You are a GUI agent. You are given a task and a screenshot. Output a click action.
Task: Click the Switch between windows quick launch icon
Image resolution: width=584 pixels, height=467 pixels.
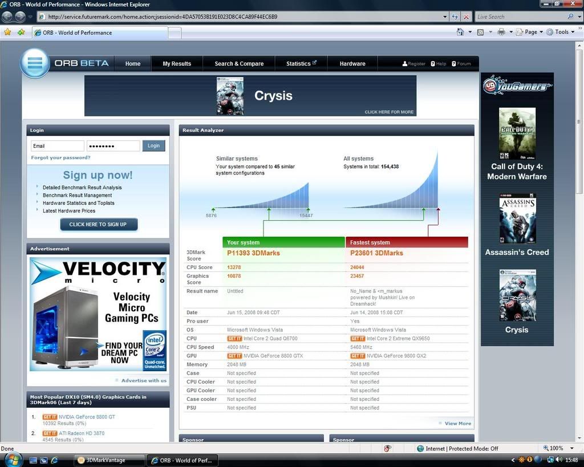click(x=43, y=460)
